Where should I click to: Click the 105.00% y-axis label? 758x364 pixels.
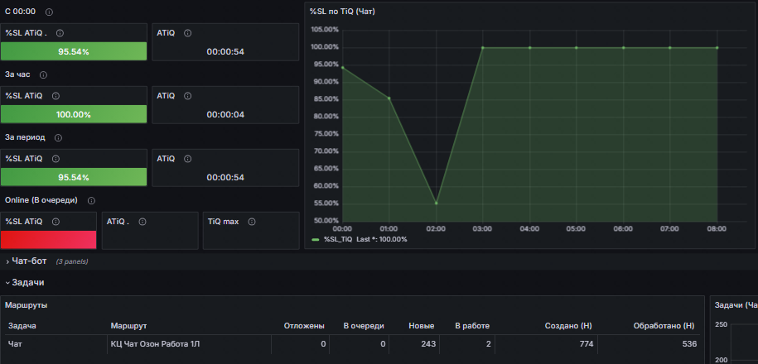pyautogui.click(x=325, y=30)
